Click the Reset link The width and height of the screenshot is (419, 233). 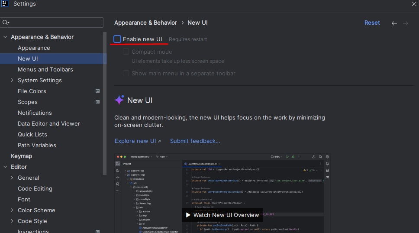click(372, 23)
